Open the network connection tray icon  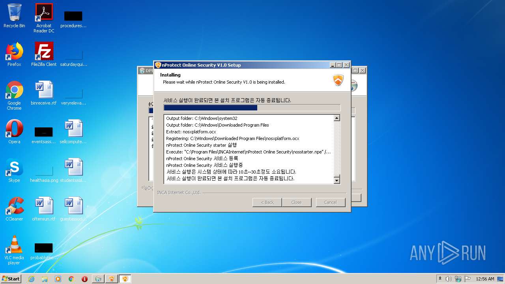pos(458,279)
